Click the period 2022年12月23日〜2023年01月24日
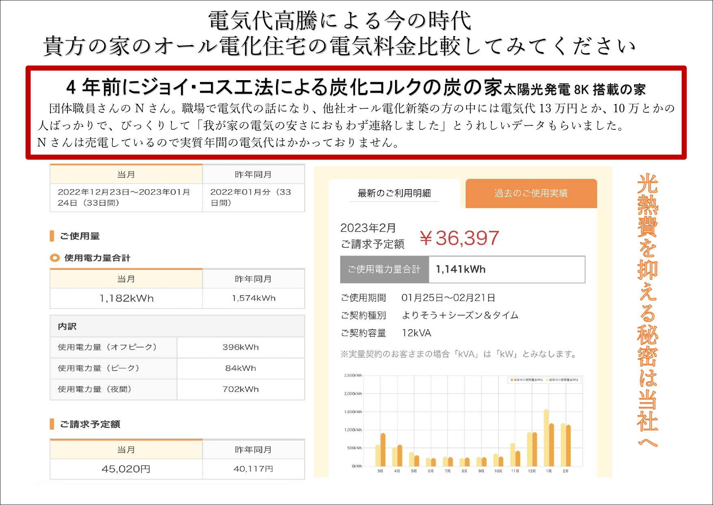Viewport: 713px width, 505px height. (124, 197)
